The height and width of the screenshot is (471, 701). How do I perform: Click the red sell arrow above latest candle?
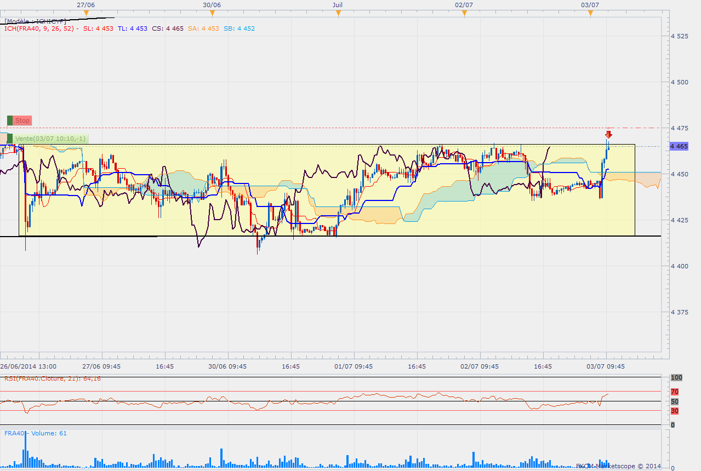click(608, 134)
